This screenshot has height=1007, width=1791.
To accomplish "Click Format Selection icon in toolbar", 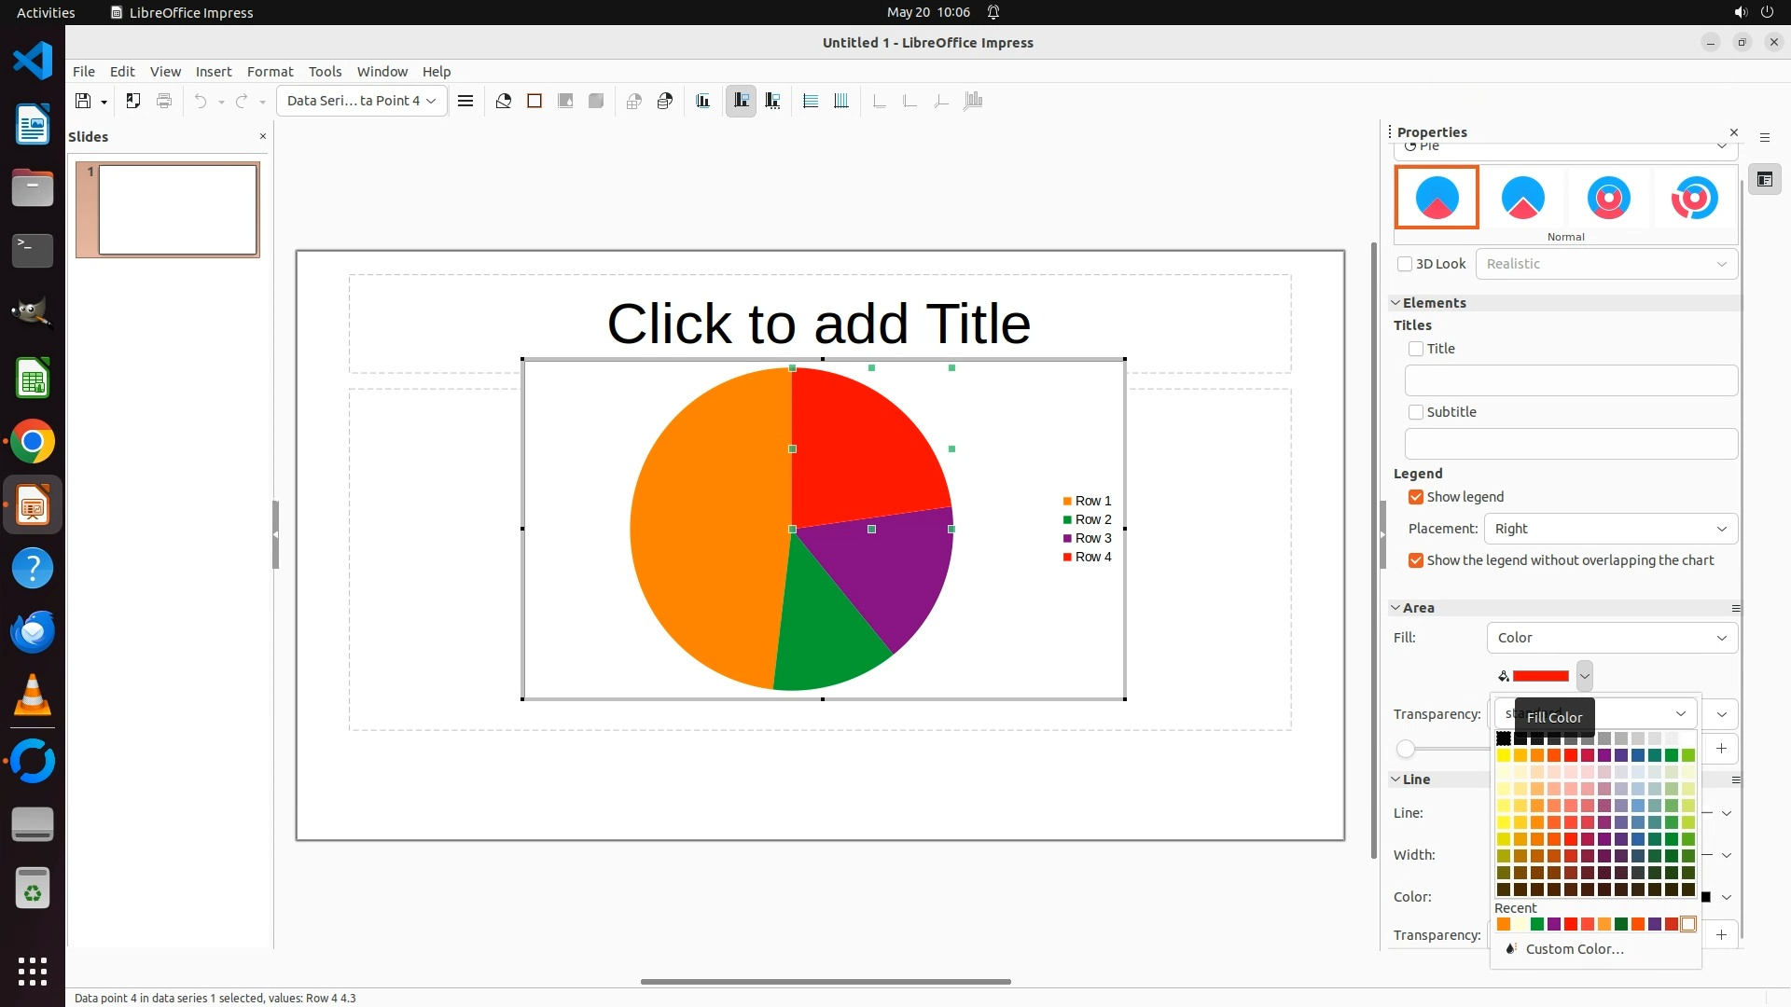I will (465, 101).
